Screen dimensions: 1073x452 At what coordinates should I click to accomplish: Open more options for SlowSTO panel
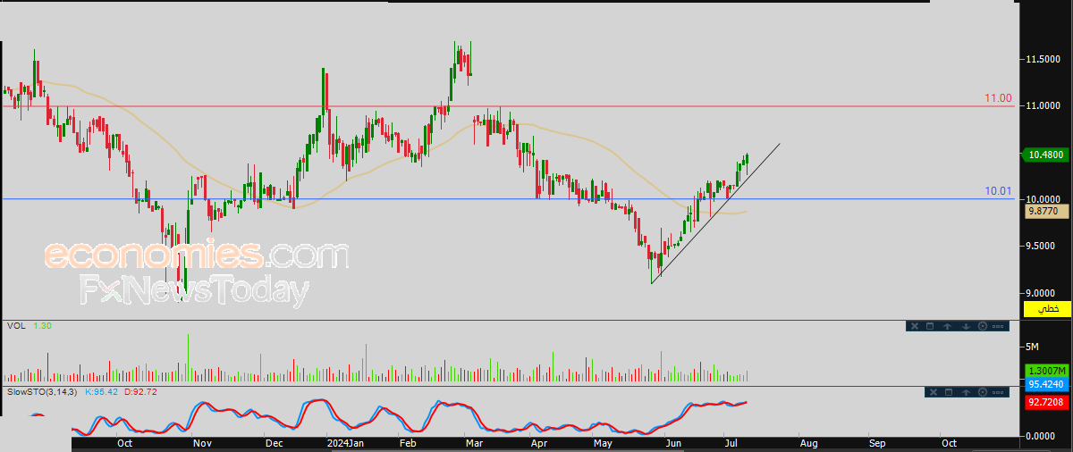point(1000,392)
